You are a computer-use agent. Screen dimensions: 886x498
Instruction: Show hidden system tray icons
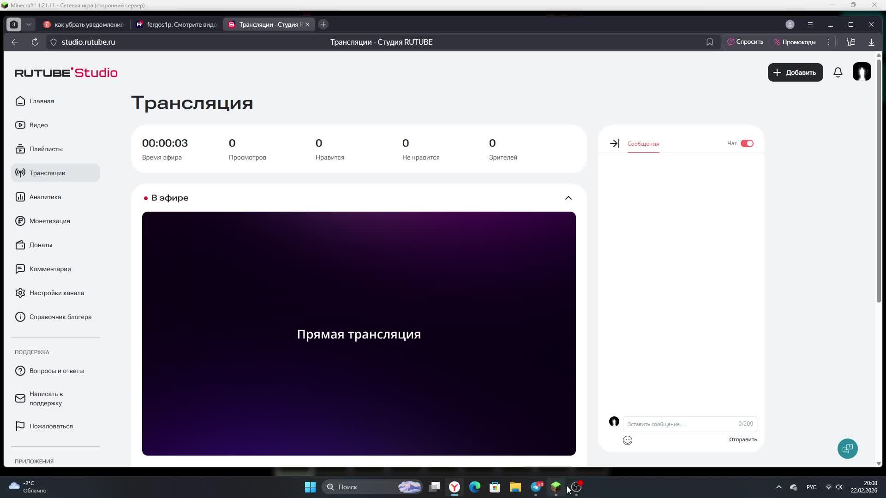point(778,487)
